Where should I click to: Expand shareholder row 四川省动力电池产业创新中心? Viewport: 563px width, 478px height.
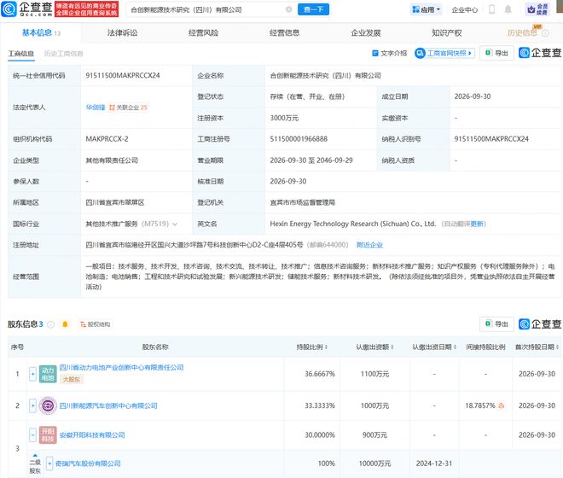click(x=32, y=374)
